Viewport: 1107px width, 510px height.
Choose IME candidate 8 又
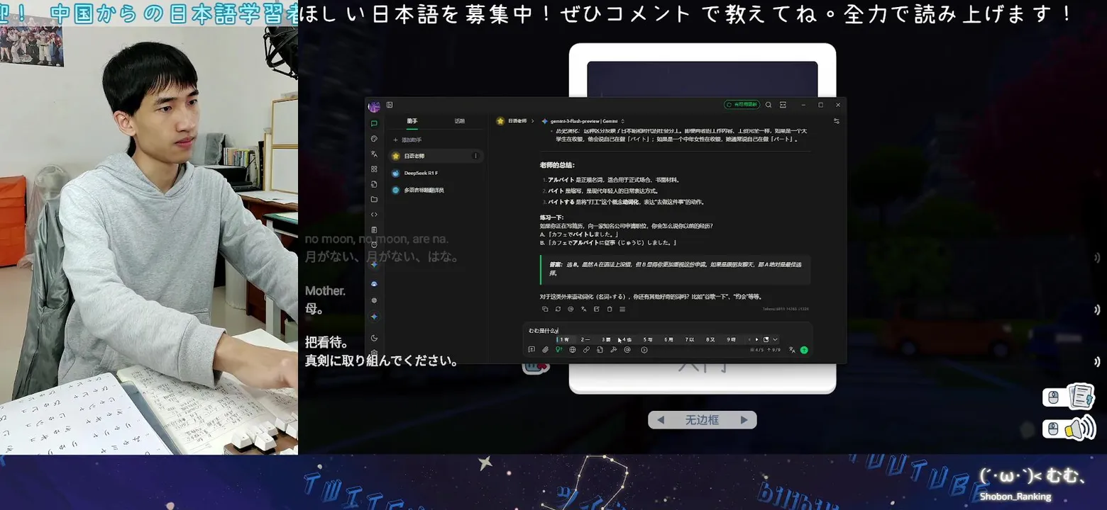(710, 339)
